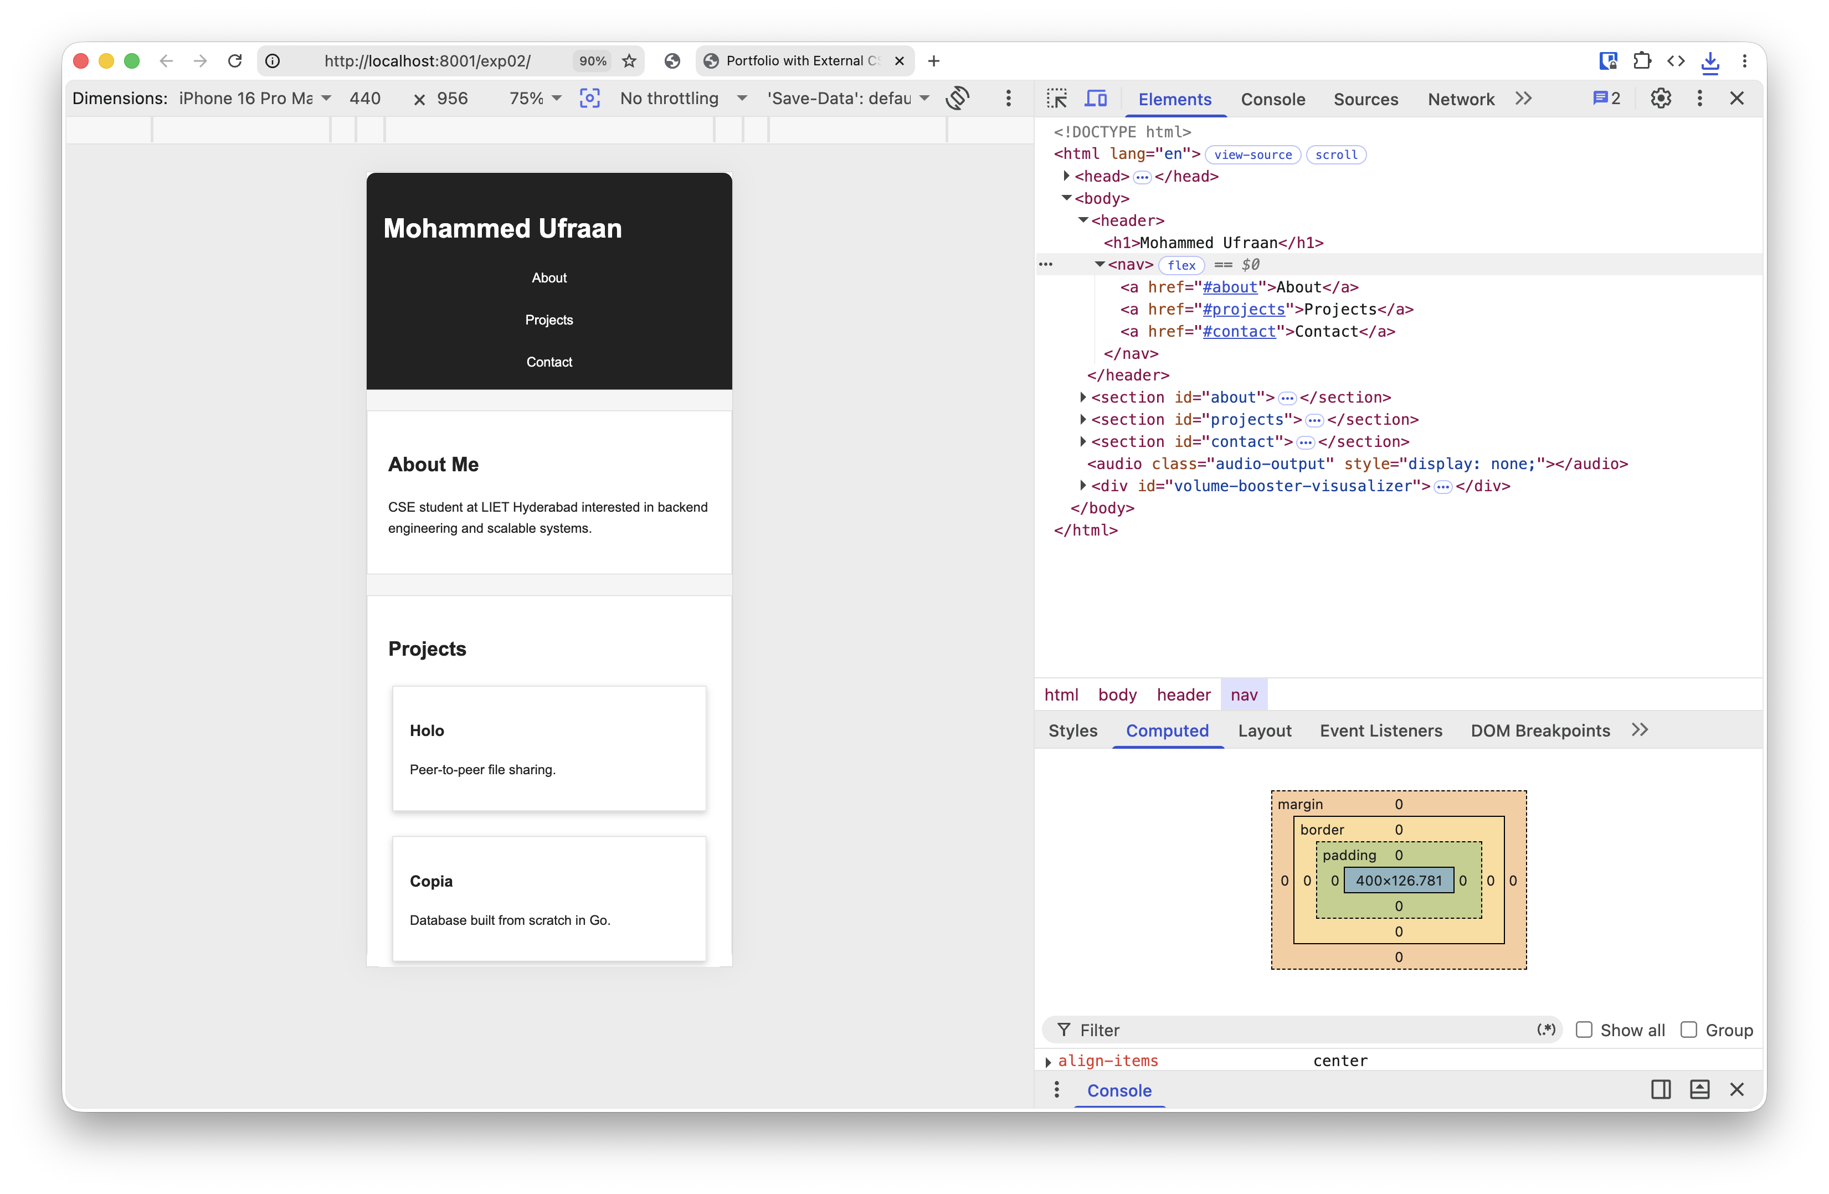Click the About nav link on page

tap(549, 277)
